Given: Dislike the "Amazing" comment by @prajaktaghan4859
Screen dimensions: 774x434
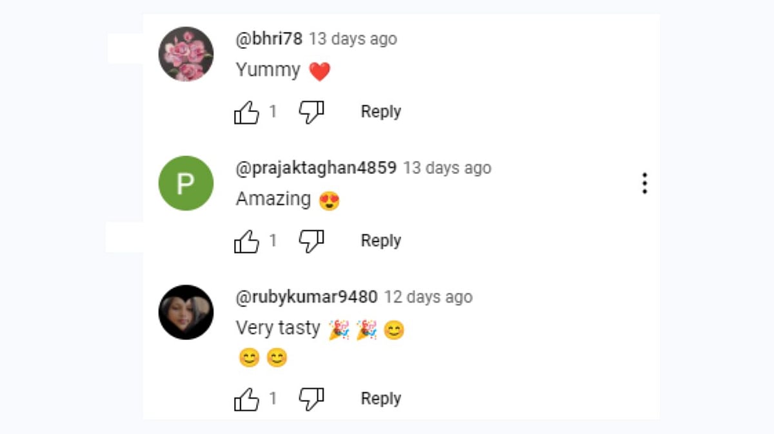Looking at the screenshot, I should [x=311, y=241].
